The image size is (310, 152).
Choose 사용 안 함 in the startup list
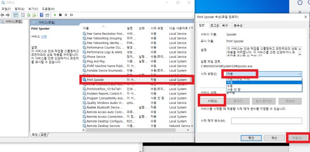[x=264, y=89]
